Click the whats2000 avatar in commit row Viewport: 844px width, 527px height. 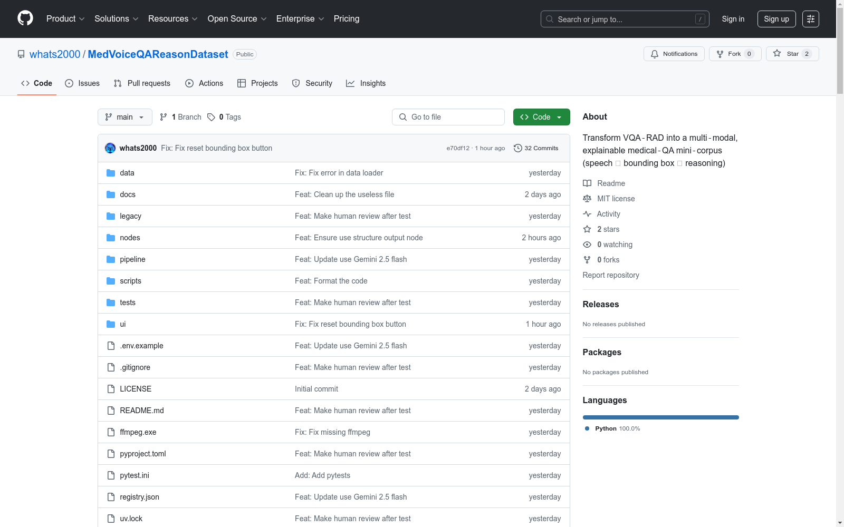[x=110, y=148]
